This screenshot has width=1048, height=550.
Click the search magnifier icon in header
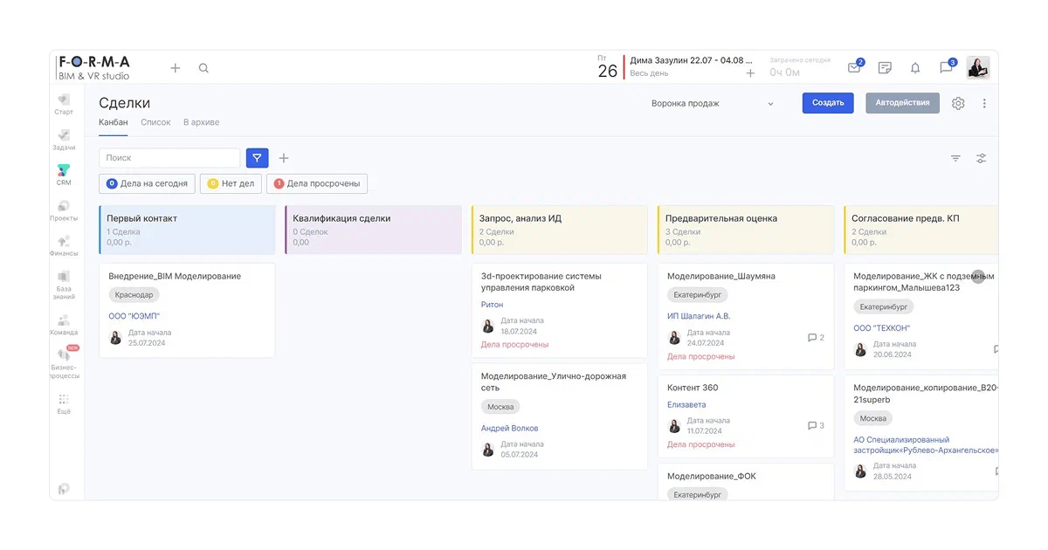click(x=203, y=68)
